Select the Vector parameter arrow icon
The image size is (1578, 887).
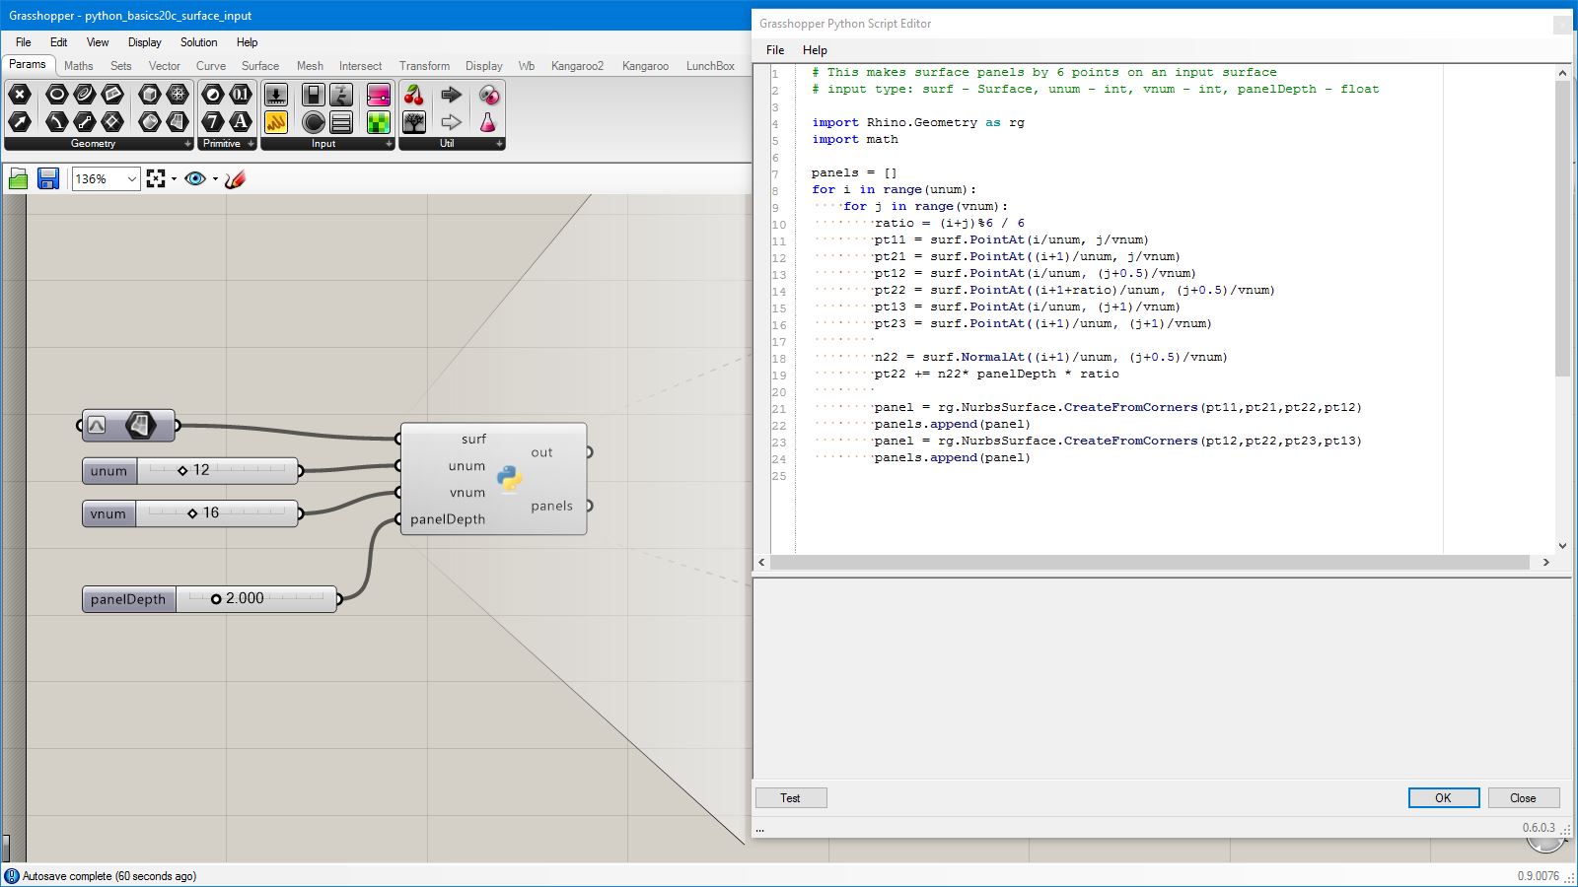point(20,121)
